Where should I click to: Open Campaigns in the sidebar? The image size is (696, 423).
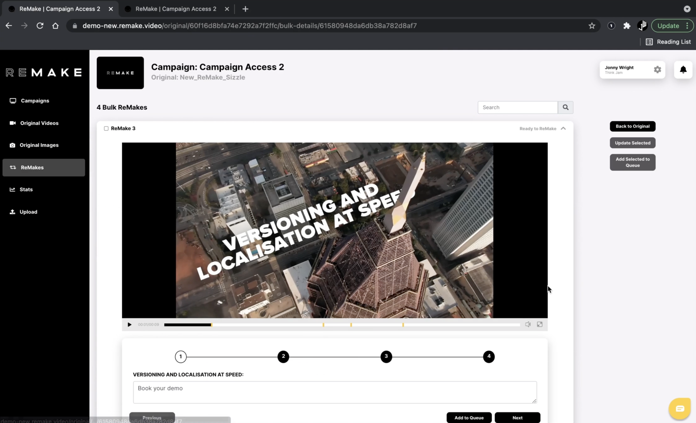click(35, 101)
